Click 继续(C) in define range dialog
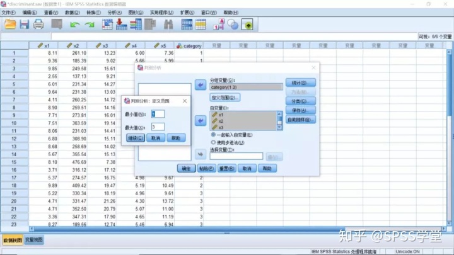 point(136,138)
